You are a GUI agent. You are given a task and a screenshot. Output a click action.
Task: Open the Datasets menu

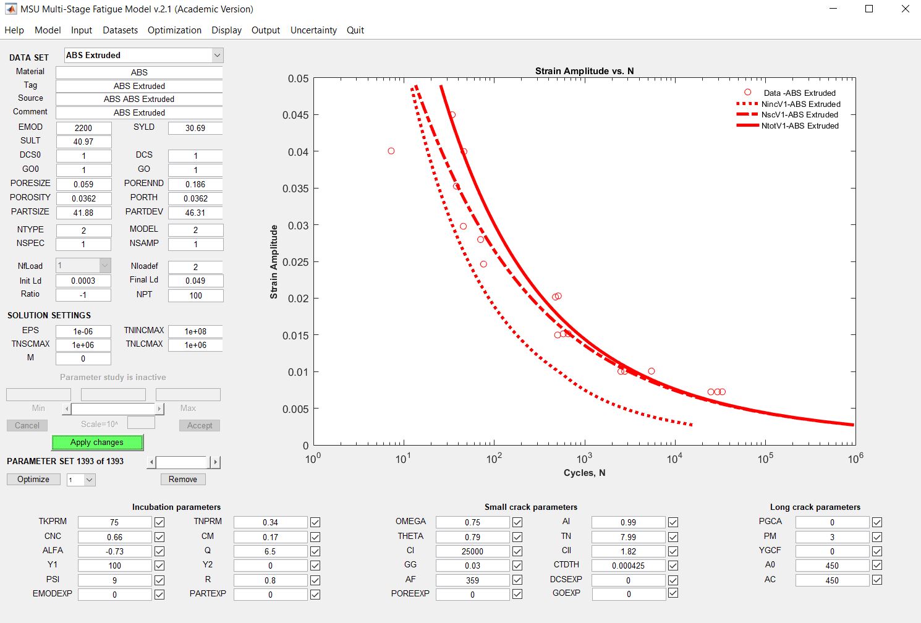click(x=120, y=30)
